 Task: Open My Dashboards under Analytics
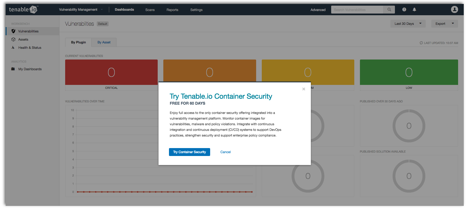pyautogui.click(x=32, y=69)
